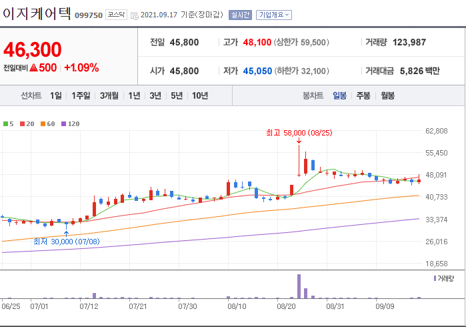Click the calendar icon next to the date
This screenshot has width=466, height=327.
point(134,15)
